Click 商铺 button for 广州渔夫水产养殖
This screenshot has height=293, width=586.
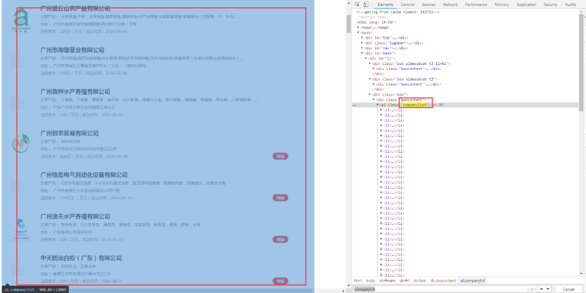(x=281, y=239)
